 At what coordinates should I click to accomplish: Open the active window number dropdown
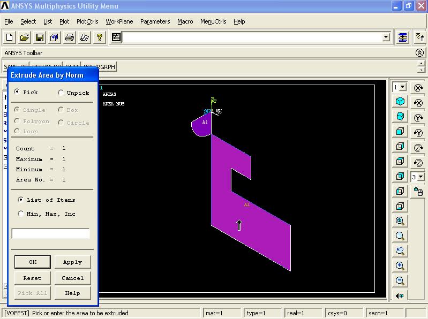[403, 87]
